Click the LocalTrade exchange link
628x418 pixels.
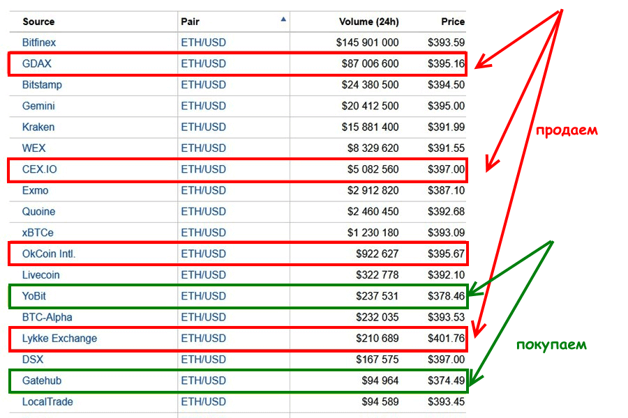pos(47,402)
